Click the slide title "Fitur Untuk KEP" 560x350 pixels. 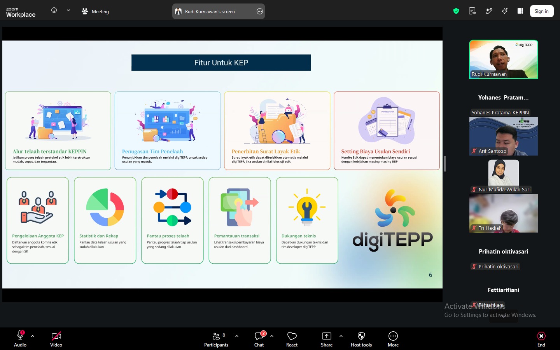(221, 63)
